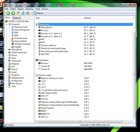This screenshot has width=140, height=132.
Task: Expand the Multimedia node
Action: click(x=7, y=61)
